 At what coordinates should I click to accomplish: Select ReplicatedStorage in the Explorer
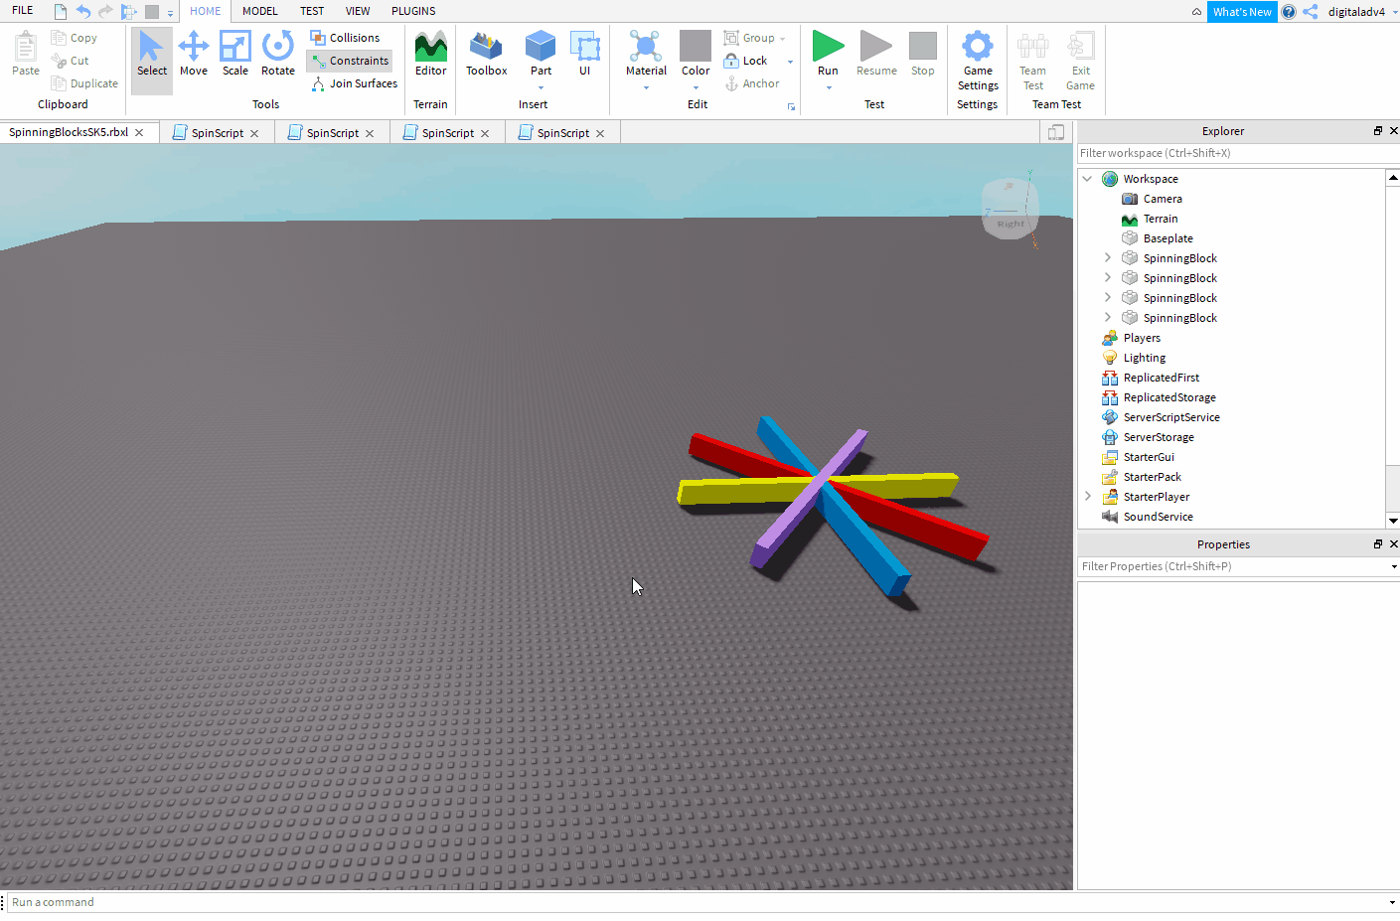[1169, 397]
